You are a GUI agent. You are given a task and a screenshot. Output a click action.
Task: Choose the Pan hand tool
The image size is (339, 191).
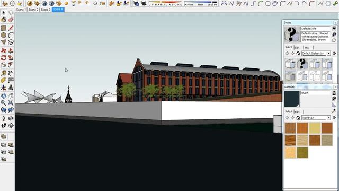tap(11, 96)
